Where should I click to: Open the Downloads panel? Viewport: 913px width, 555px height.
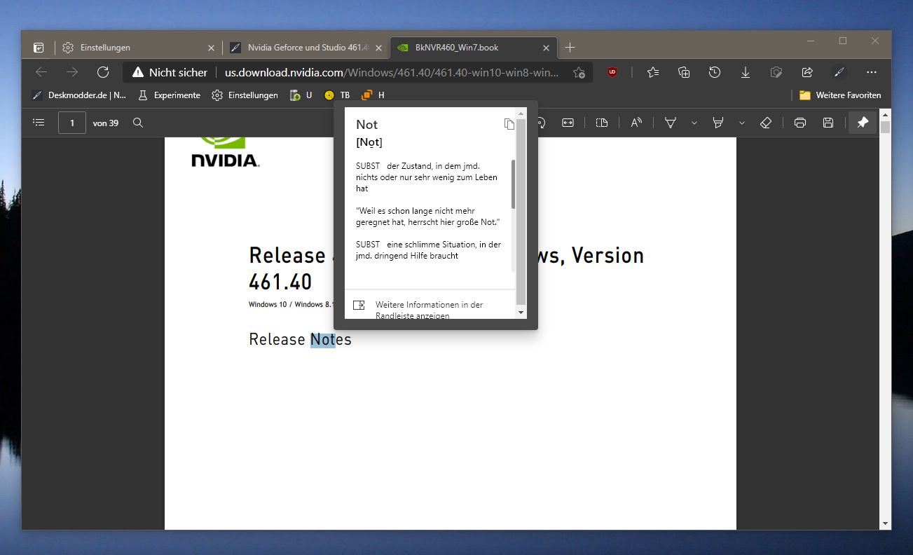746,72
